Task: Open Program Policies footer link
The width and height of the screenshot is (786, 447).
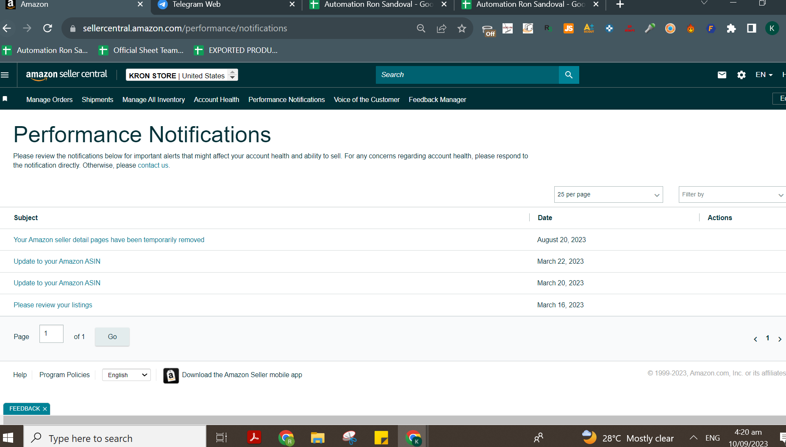Action: tap(64, 375)
